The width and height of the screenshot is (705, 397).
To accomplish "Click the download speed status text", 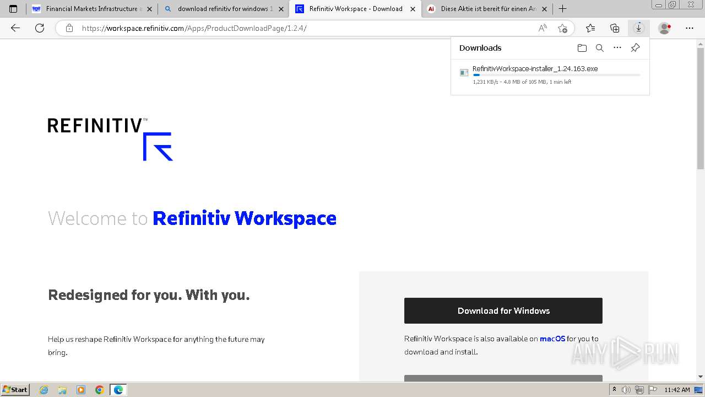I will 522,82.
